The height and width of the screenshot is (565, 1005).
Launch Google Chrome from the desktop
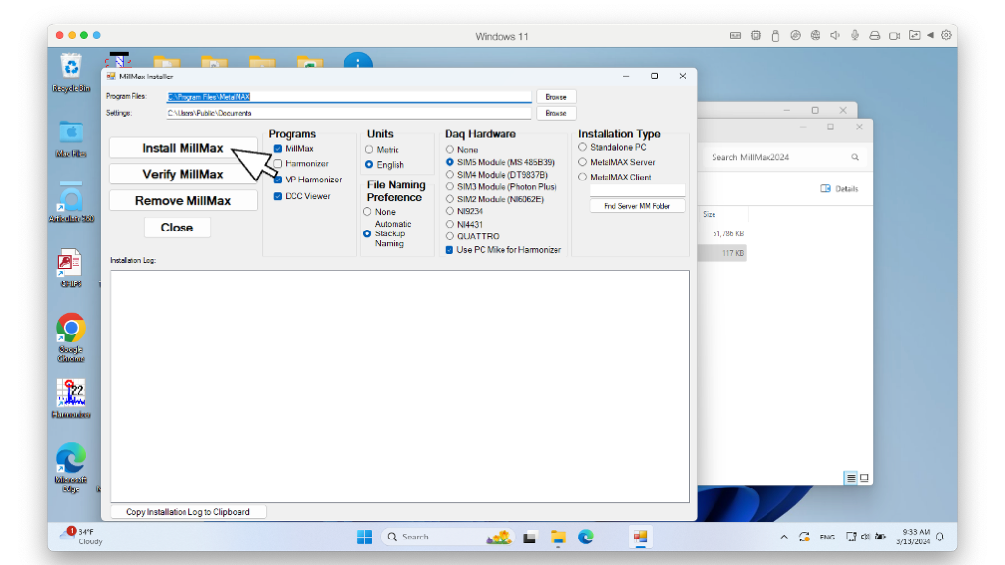coord(71,337)
